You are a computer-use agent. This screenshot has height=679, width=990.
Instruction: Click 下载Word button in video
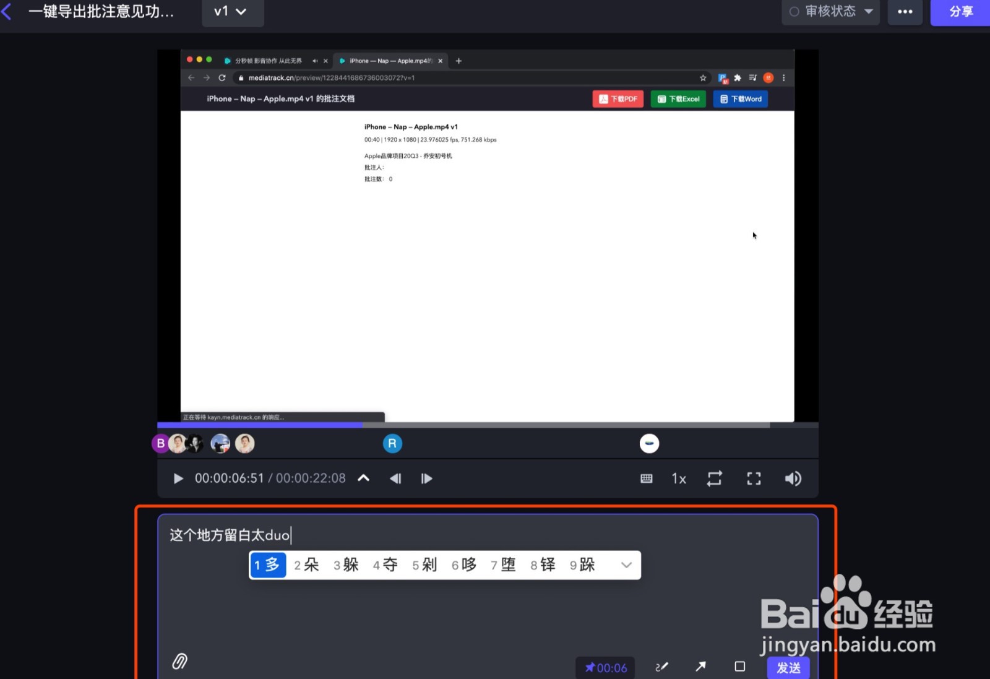tap(741, 99)
